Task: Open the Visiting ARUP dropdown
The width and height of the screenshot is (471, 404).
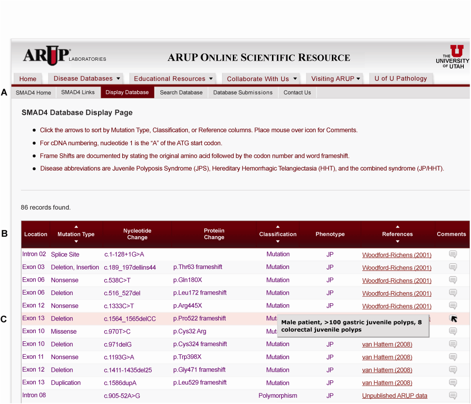Action: coord(335,79)
